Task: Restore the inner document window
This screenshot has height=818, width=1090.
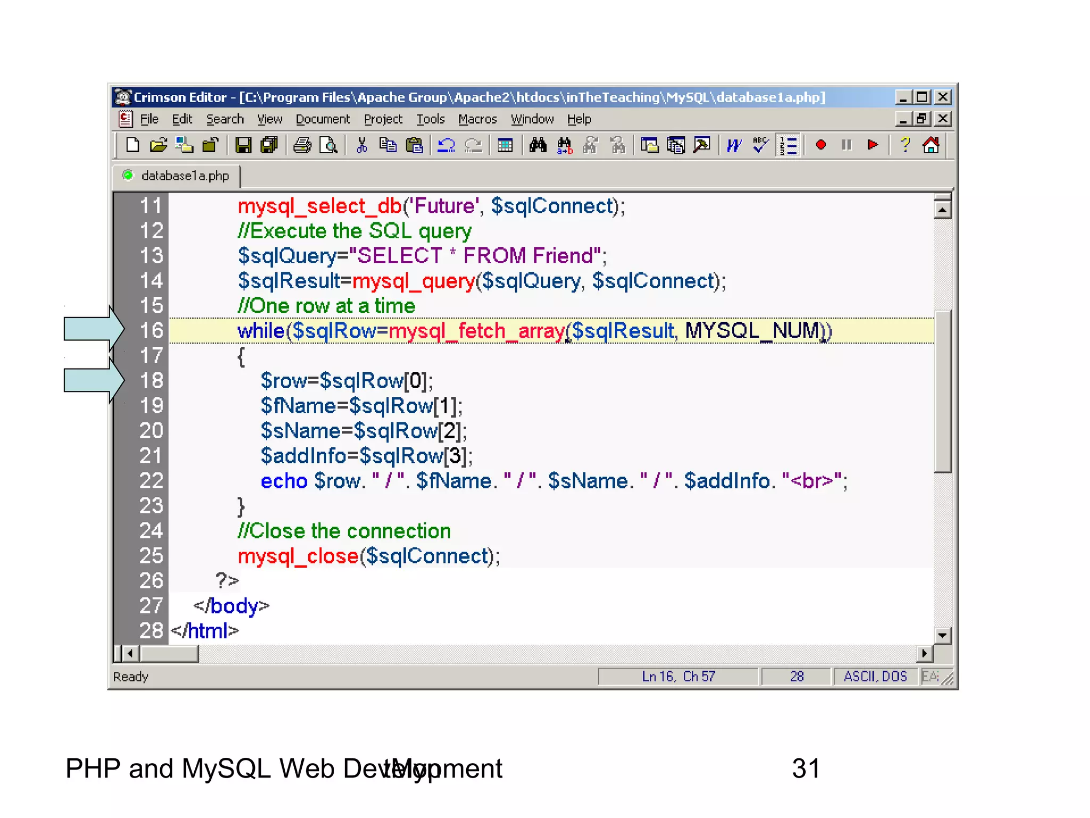Action: pos(922,119)
